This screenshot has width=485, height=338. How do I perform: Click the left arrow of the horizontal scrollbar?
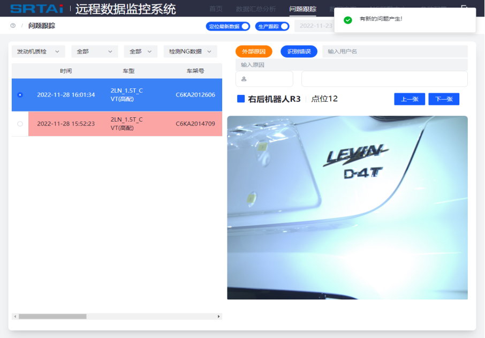[15, 317]
